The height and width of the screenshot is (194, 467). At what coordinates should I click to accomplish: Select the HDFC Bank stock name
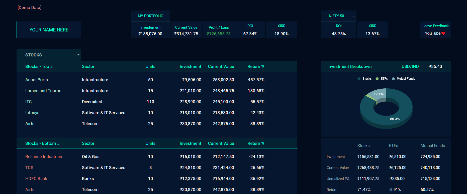36,179
